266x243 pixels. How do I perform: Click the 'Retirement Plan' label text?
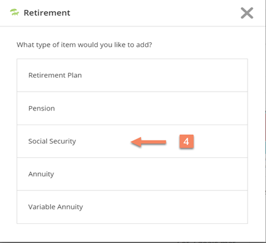(x=55, y=75)
